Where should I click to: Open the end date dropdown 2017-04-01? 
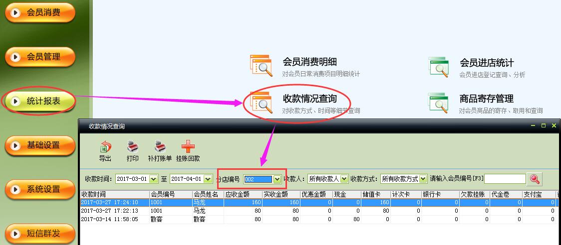click(x=208, y=179)
